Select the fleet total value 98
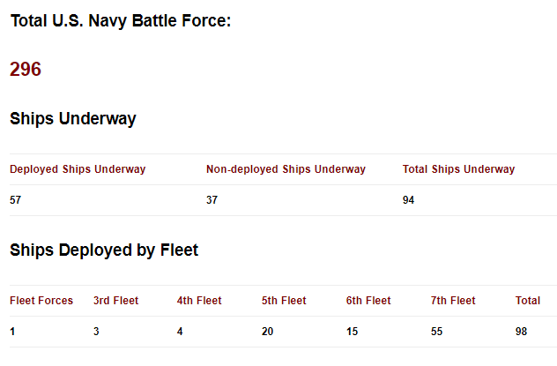557x366 pixels. [522, 332]
